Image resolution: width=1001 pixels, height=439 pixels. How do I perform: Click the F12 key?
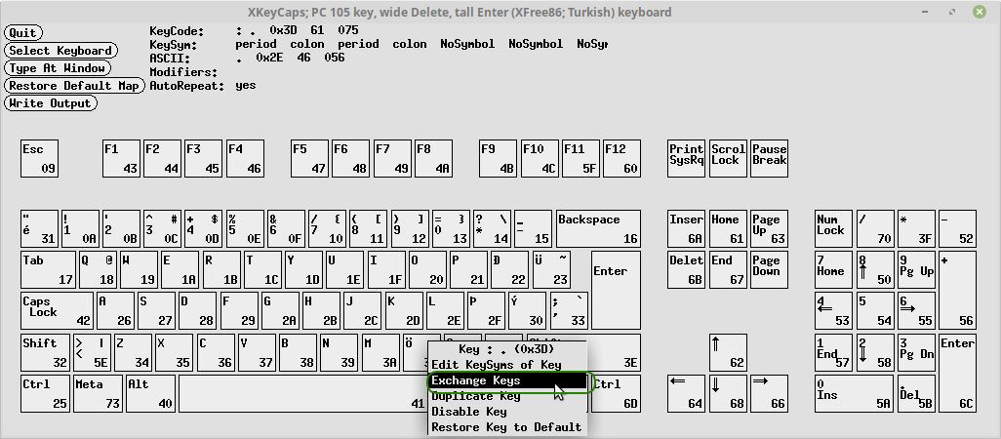621,159
